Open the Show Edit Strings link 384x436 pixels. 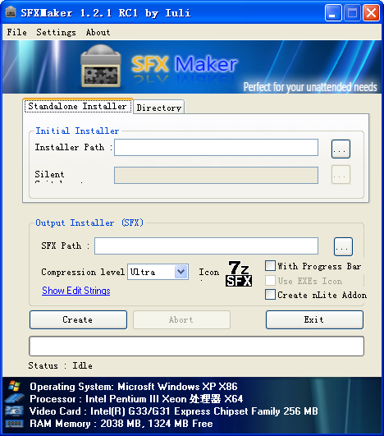[x=76, y=291]
